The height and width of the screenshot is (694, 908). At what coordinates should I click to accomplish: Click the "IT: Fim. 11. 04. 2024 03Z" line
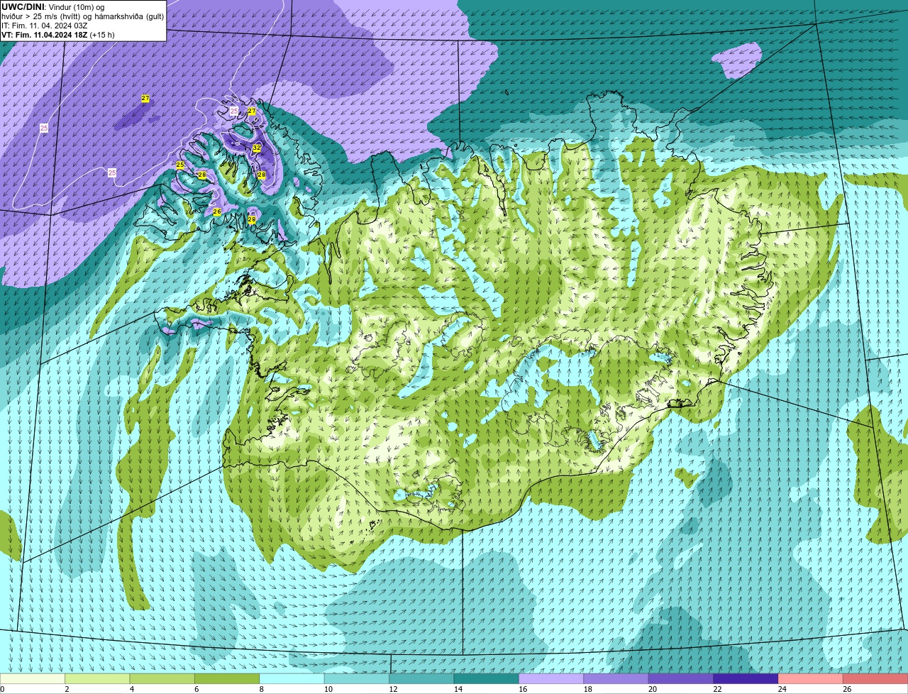point(45,26)
